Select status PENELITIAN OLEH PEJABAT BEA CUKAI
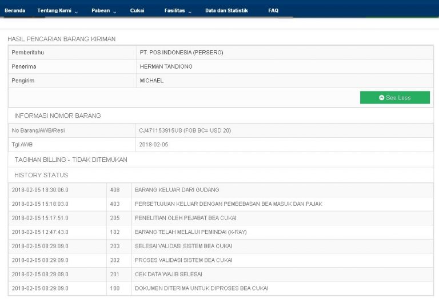 click(x=186, y=218)
